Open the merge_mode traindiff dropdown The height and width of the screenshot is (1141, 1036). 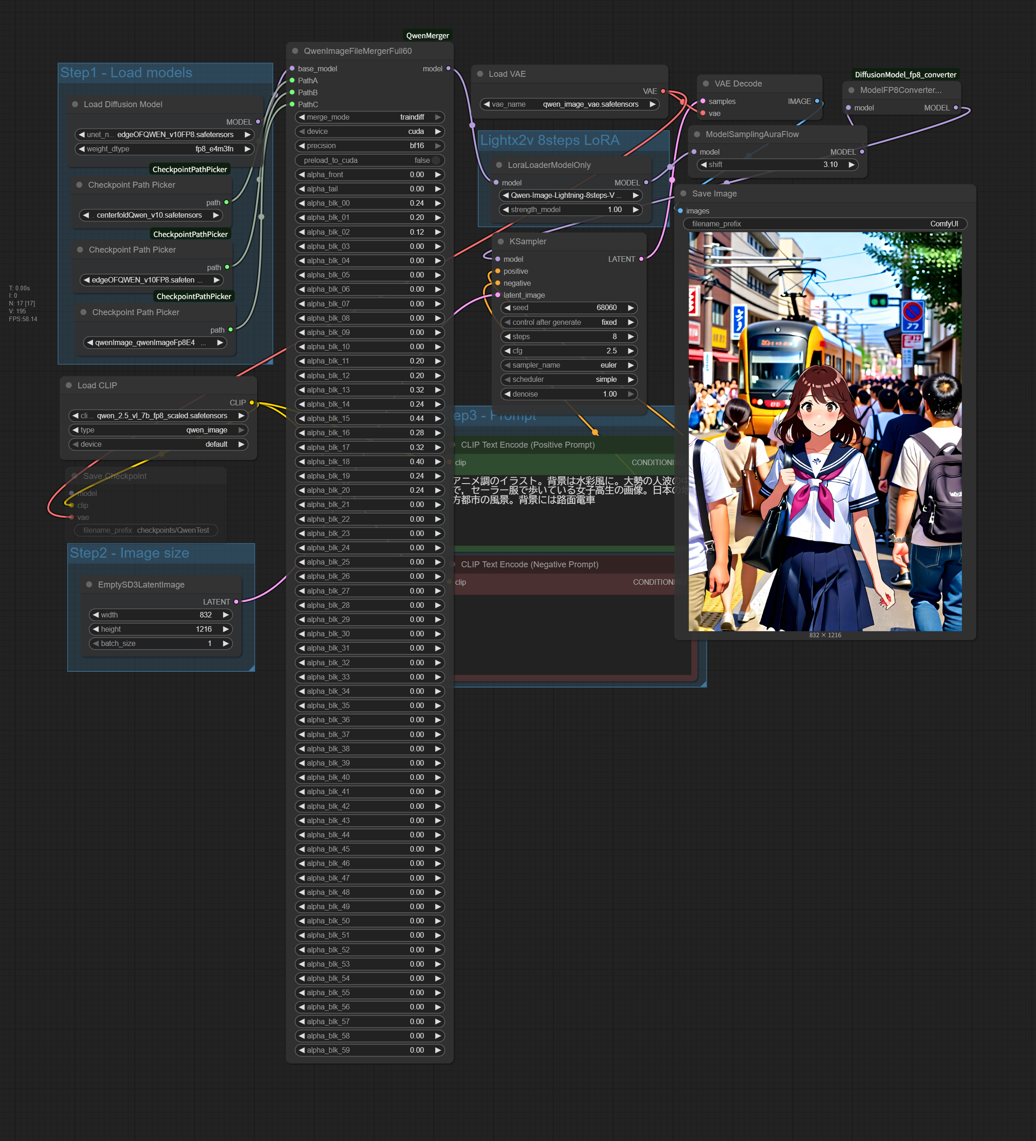pyautogui.click(x=370, y=117)
